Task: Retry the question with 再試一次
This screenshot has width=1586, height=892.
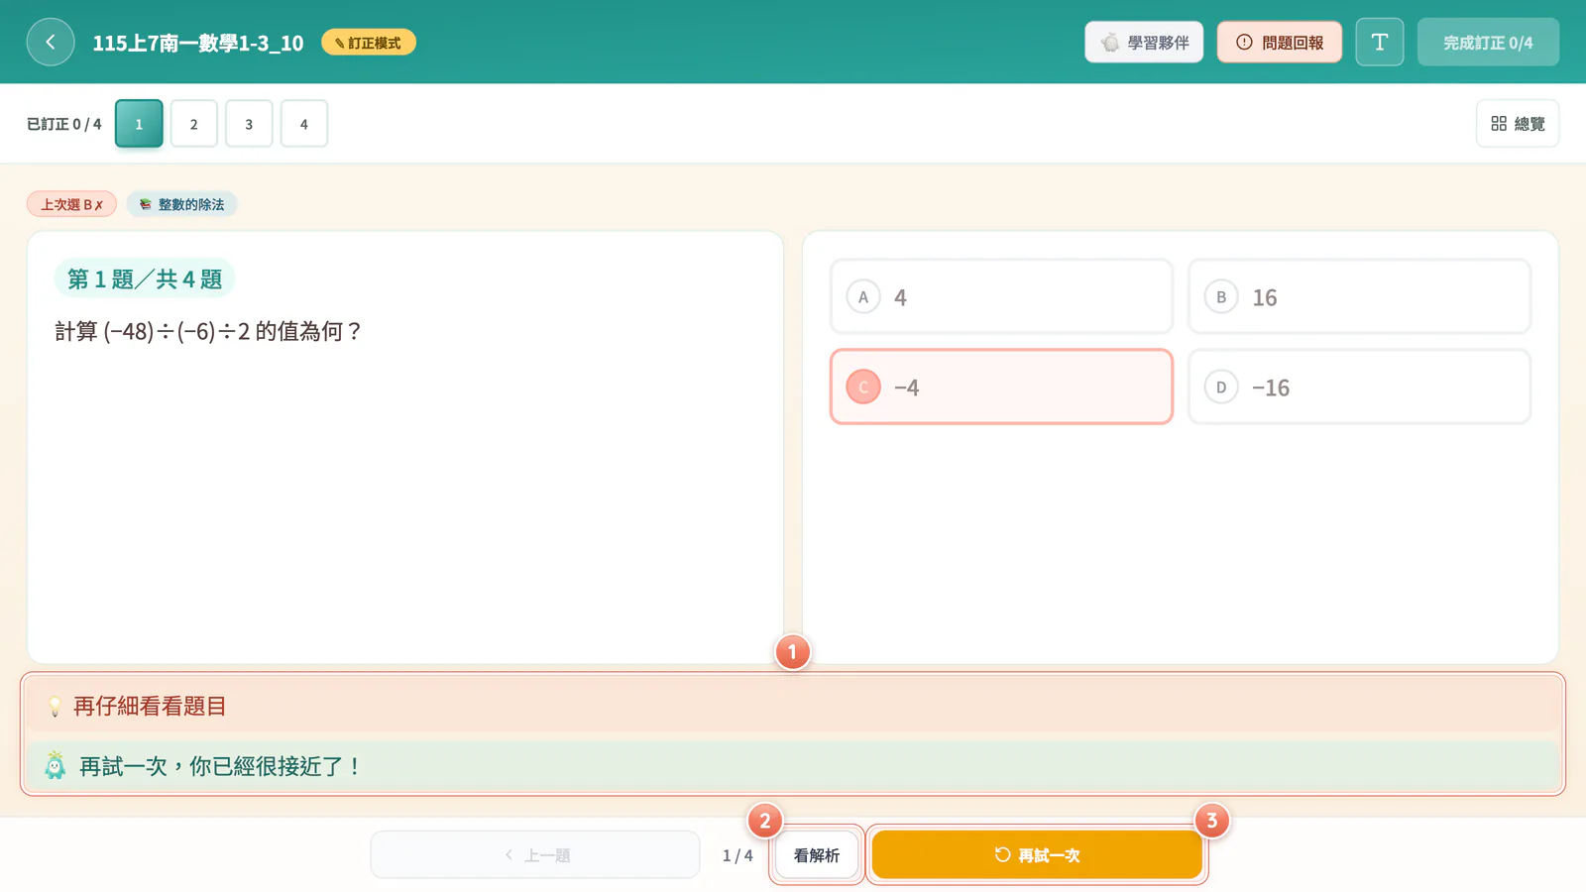Action: (1037, 855)
